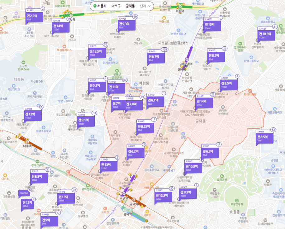285x229 pixels.
Task: Click the 이마트 store icon
Action: point(147,212)
